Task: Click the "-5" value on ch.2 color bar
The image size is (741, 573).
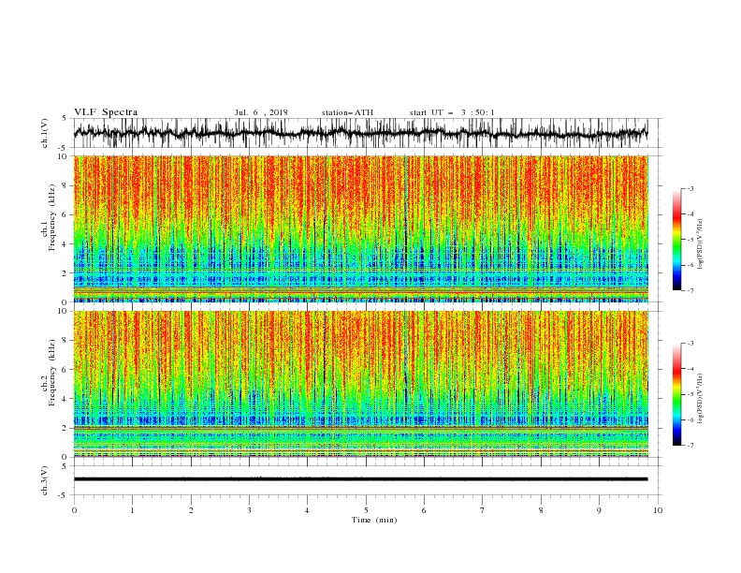Action: tap(690, 394)
